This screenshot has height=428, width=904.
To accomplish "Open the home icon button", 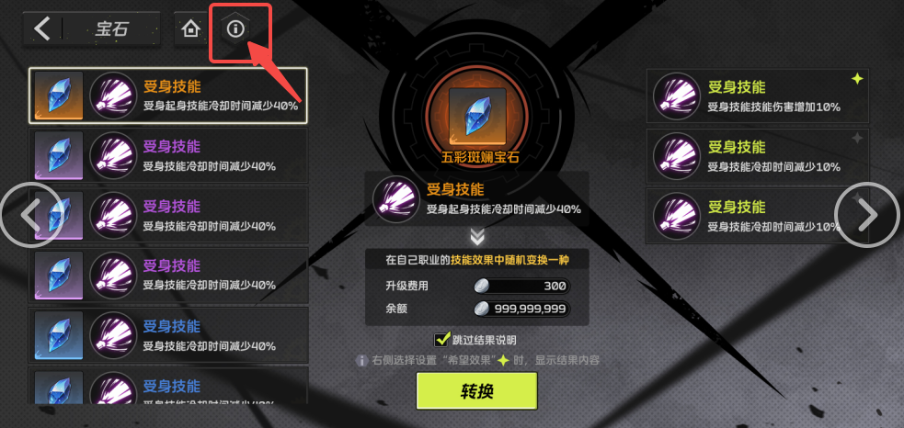I will [x=190, y=28].
